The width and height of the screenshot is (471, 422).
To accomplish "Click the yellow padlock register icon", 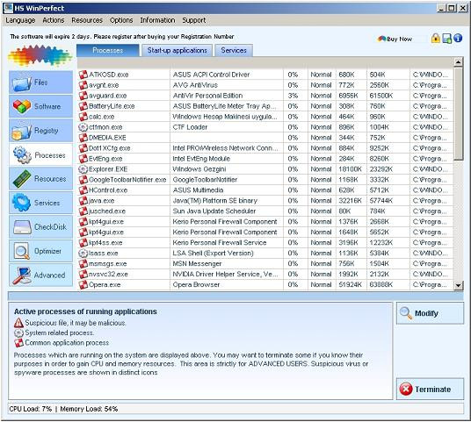I will click(x=436, y=38).
